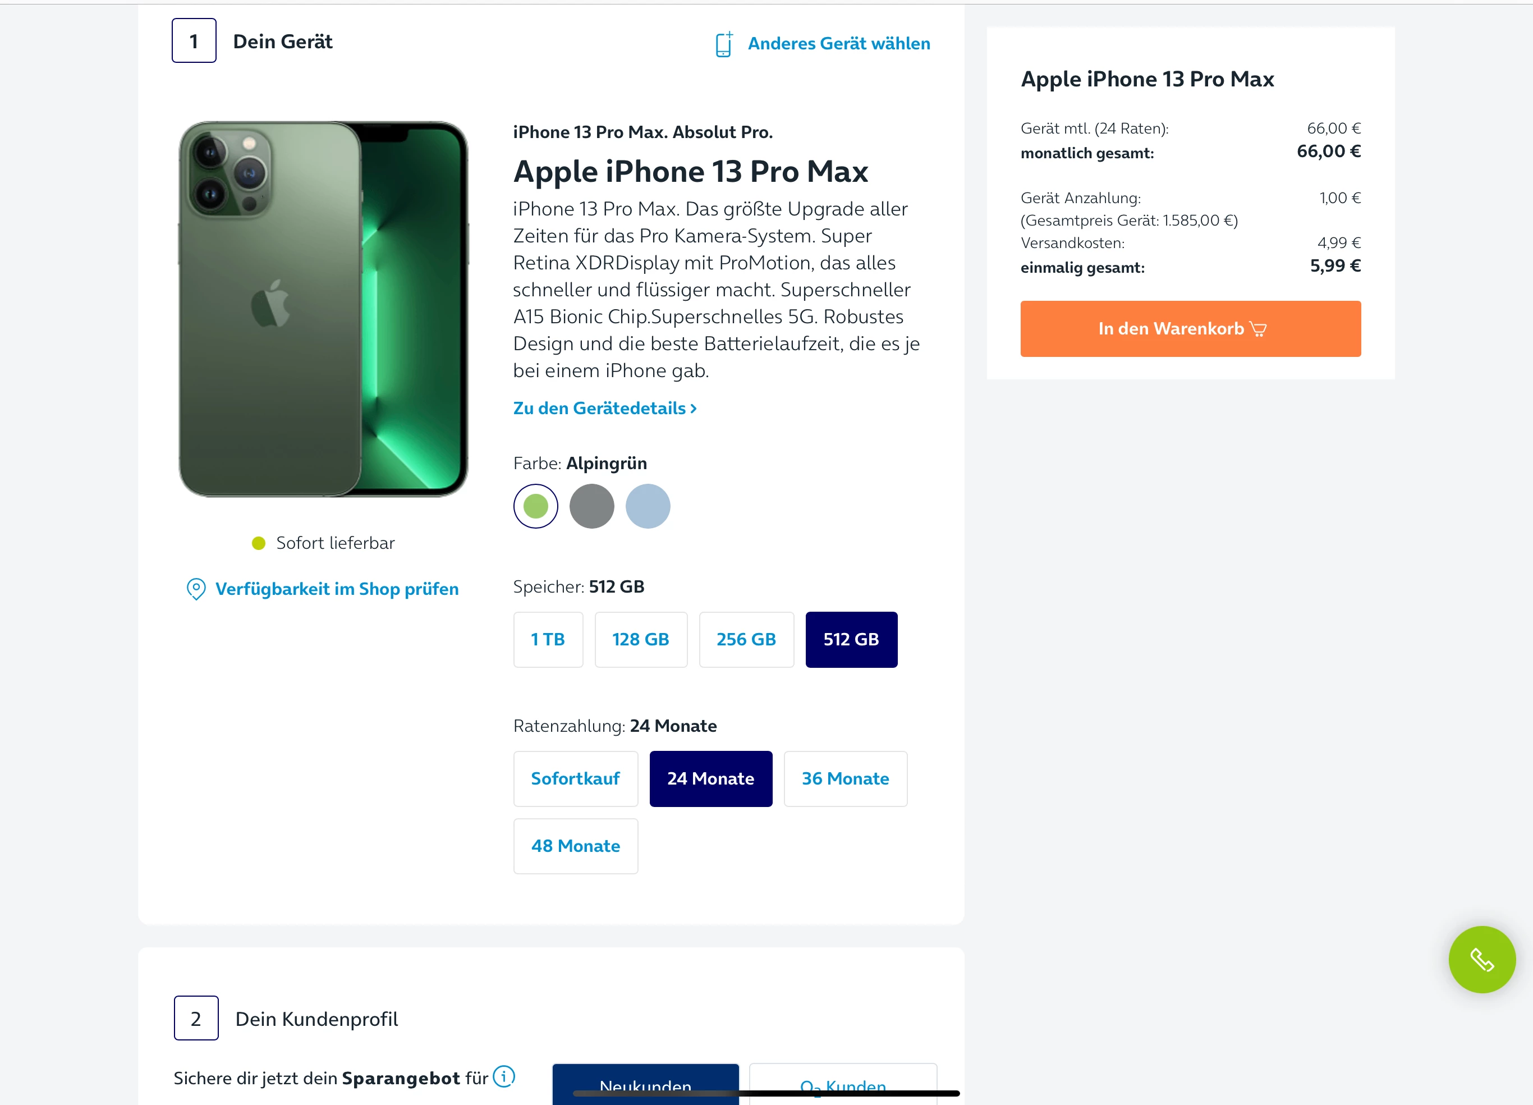Screen dimensions: 1533x1105
Task: Click the shopping cart icon
Action: coord(1258,329)
